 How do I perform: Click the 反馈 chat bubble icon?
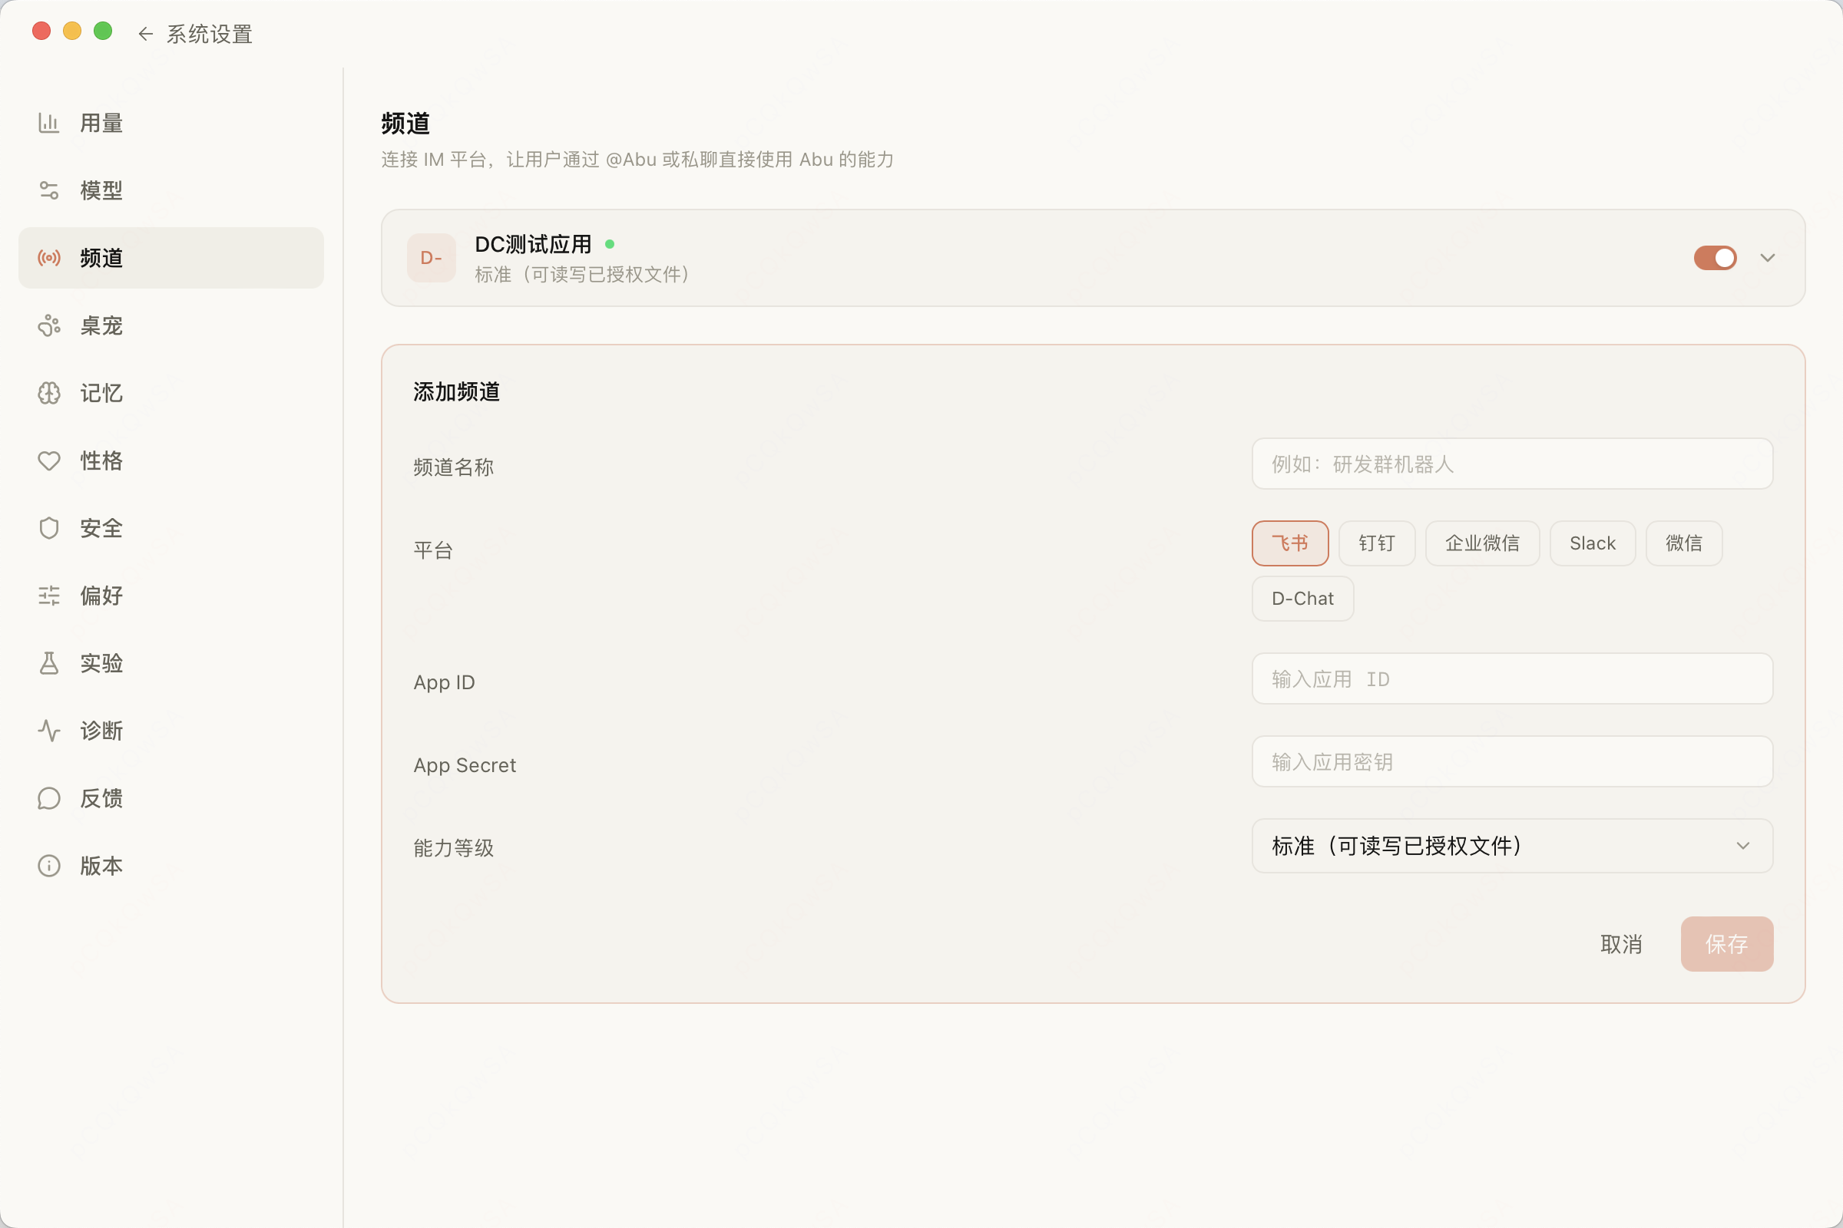[48, 798]
